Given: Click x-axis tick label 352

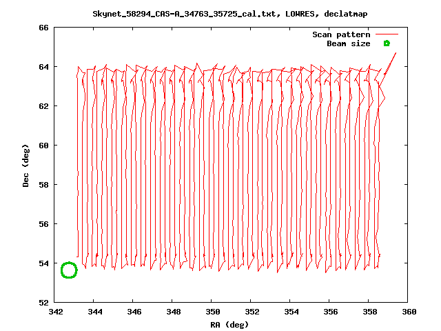Looking at the screenshot, I should coord(252,312).
